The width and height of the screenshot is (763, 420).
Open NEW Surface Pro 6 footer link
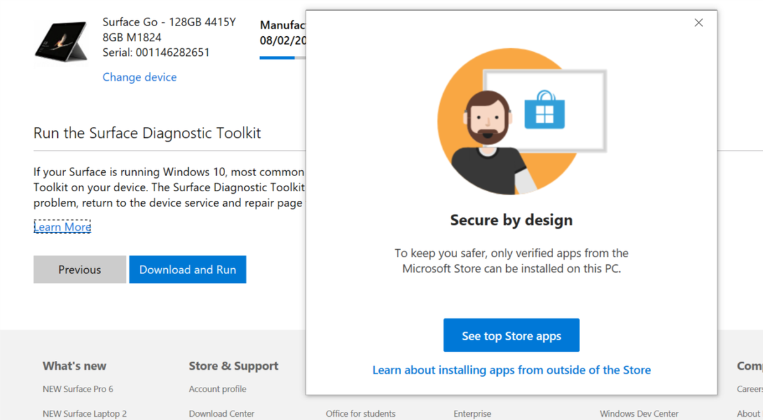tap(78, 389)
